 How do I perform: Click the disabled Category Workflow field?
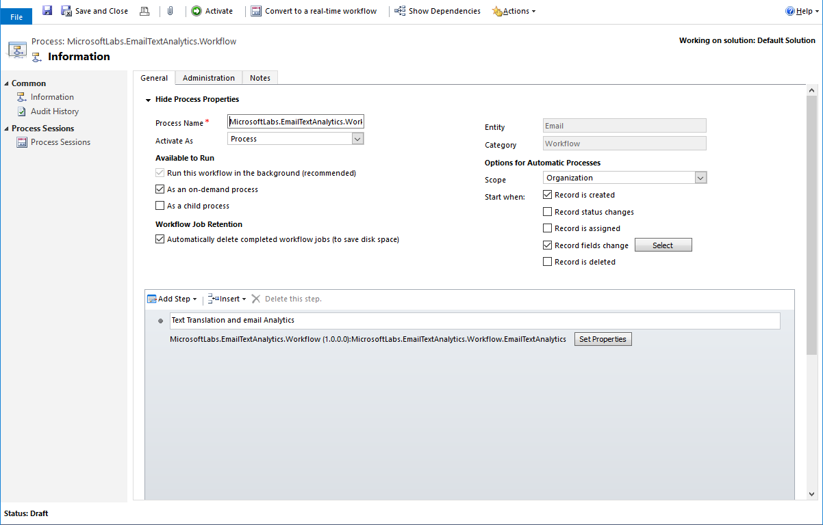coord(624,144)
